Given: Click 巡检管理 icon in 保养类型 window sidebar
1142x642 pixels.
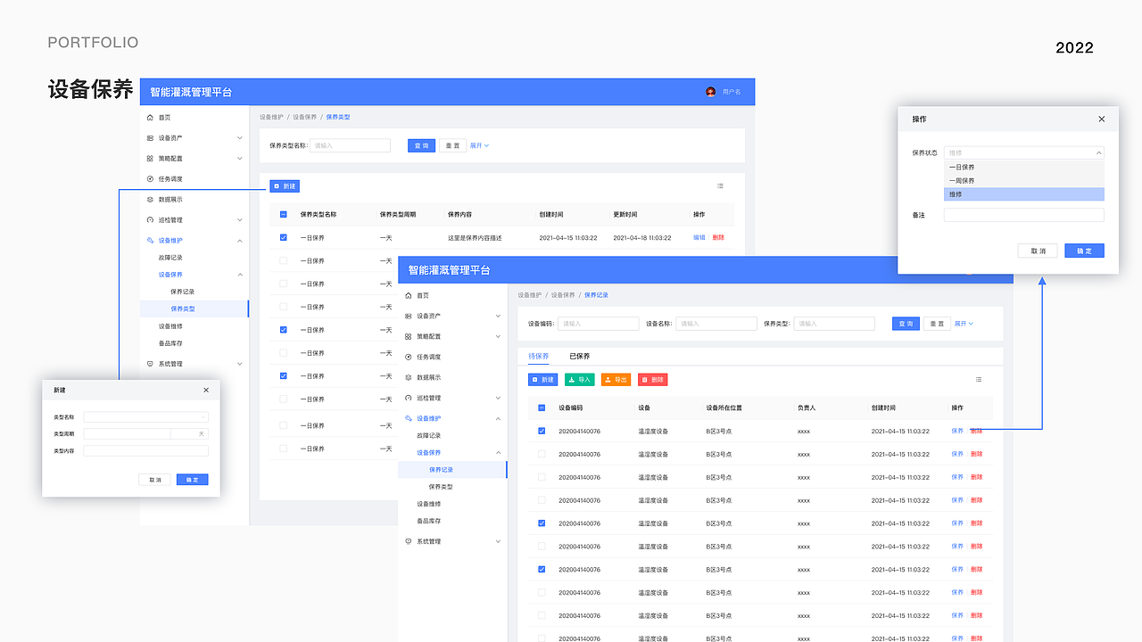Looking at the screenshot, I should 150,220.
